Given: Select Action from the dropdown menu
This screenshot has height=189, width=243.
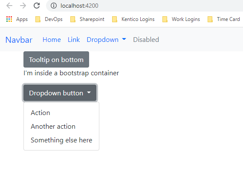Looking at the screenshot, I should pos(61,113).
